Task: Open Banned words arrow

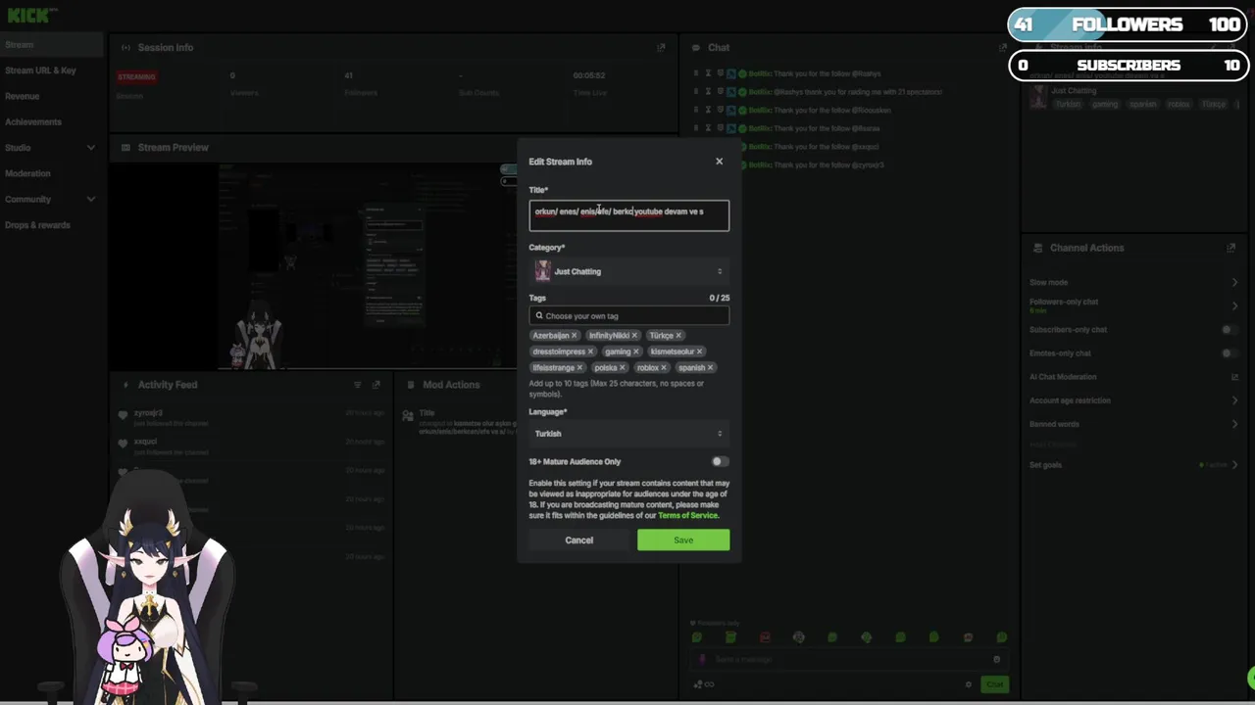Action: click(x=1234, y=424)
